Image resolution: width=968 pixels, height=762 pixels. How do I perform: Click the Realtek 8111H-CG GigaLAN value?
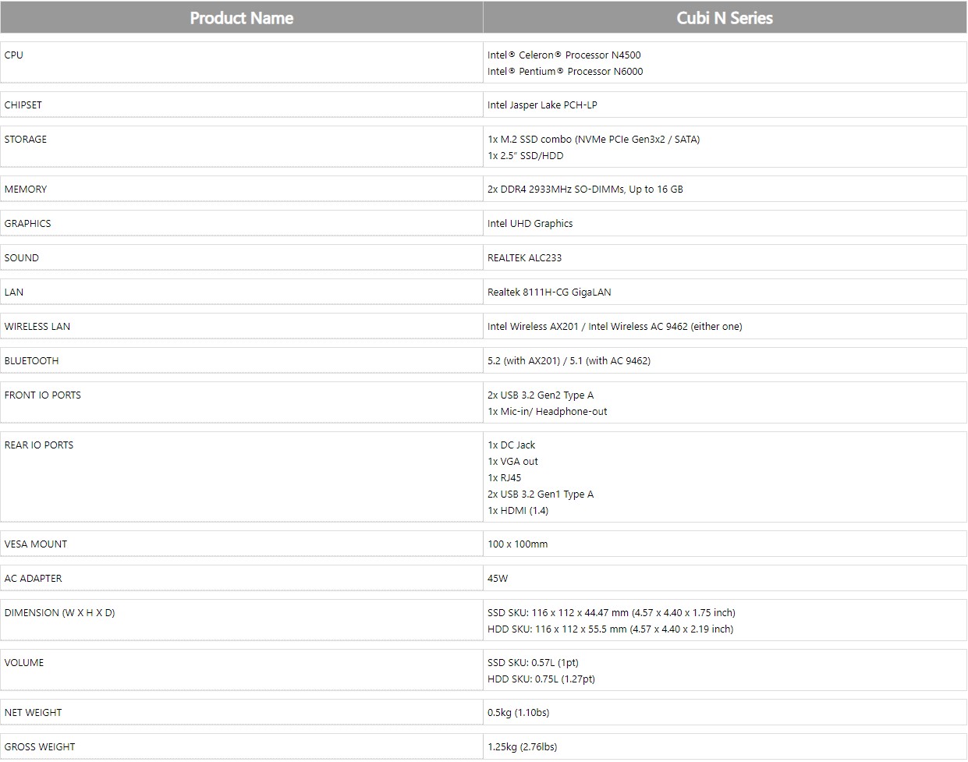[x=549, y=292]
